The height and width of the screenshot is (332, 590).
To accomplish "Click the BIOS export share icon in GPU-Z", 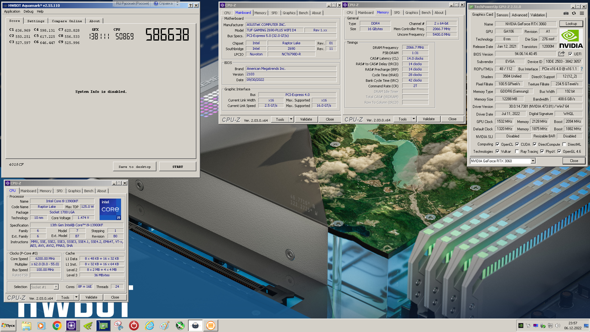I will pos(561,54).
